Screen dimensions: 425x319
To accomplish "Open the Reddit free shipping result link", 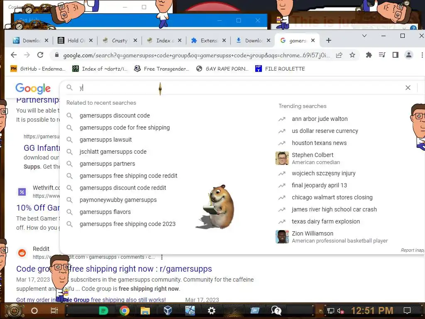I will coord(114,269).
